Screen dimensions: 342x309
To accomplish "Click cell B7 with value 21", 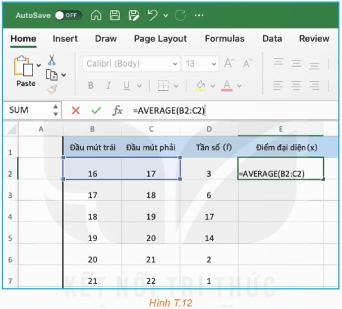I will point(93,276).
